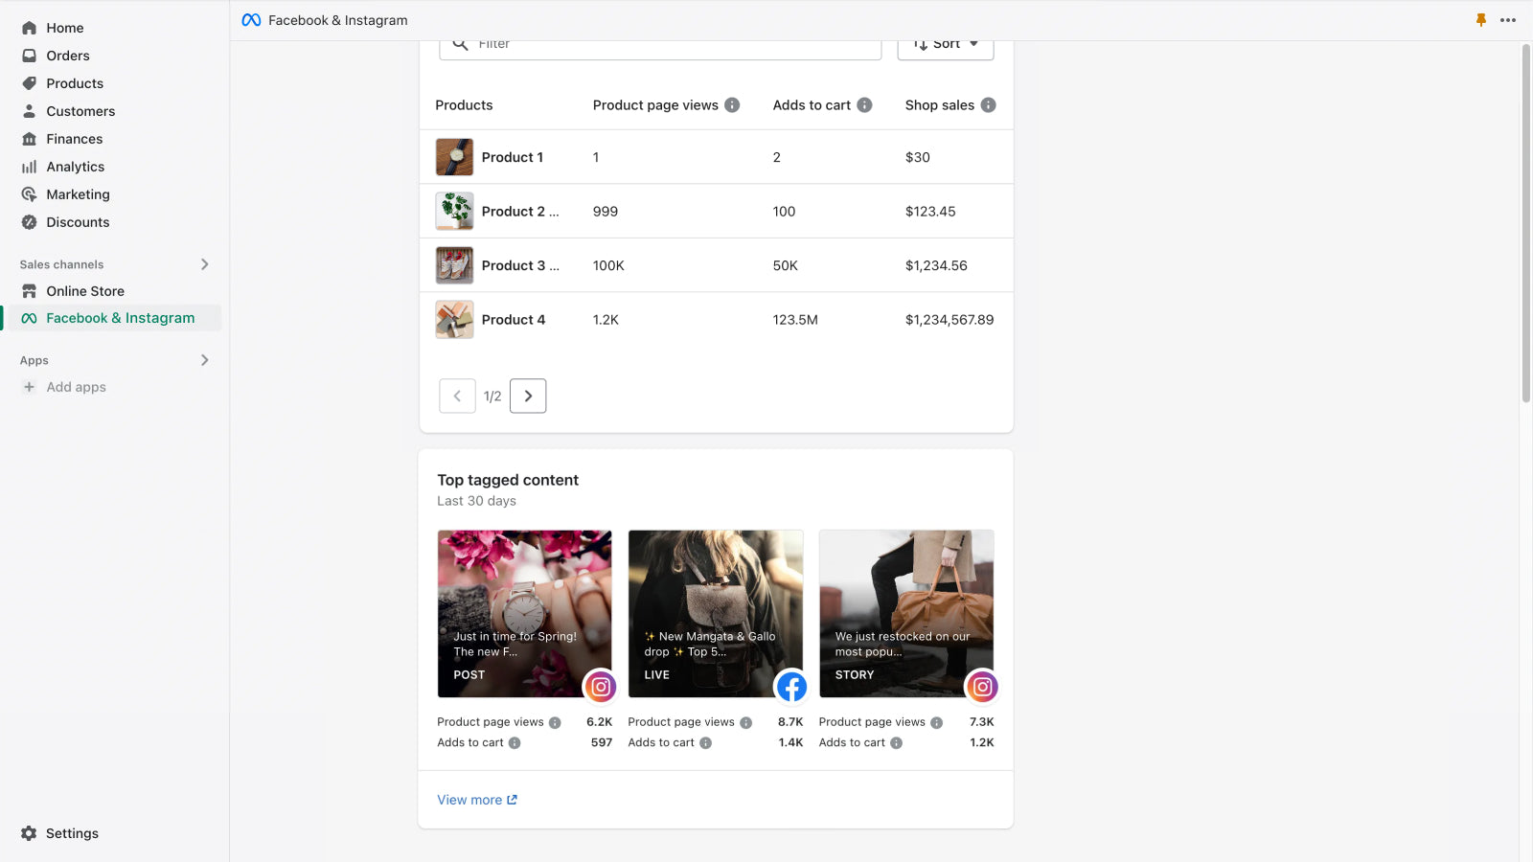Image resolution: width=1533 pixels, height=862 pixels.
Task: Open the Finances section
Action: coord(74,138)
